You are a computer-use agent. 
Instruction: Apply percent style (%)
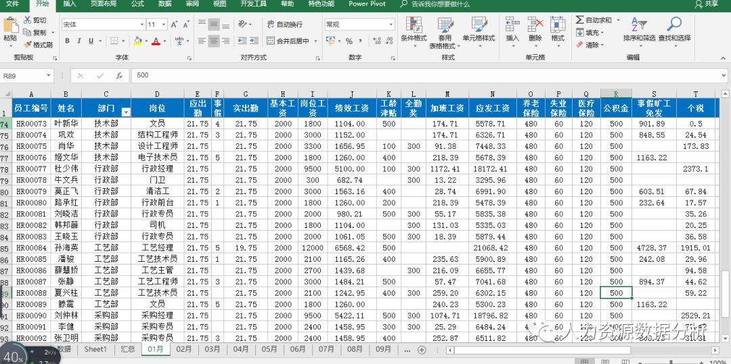pyautogui.click(x=349, y=41)
